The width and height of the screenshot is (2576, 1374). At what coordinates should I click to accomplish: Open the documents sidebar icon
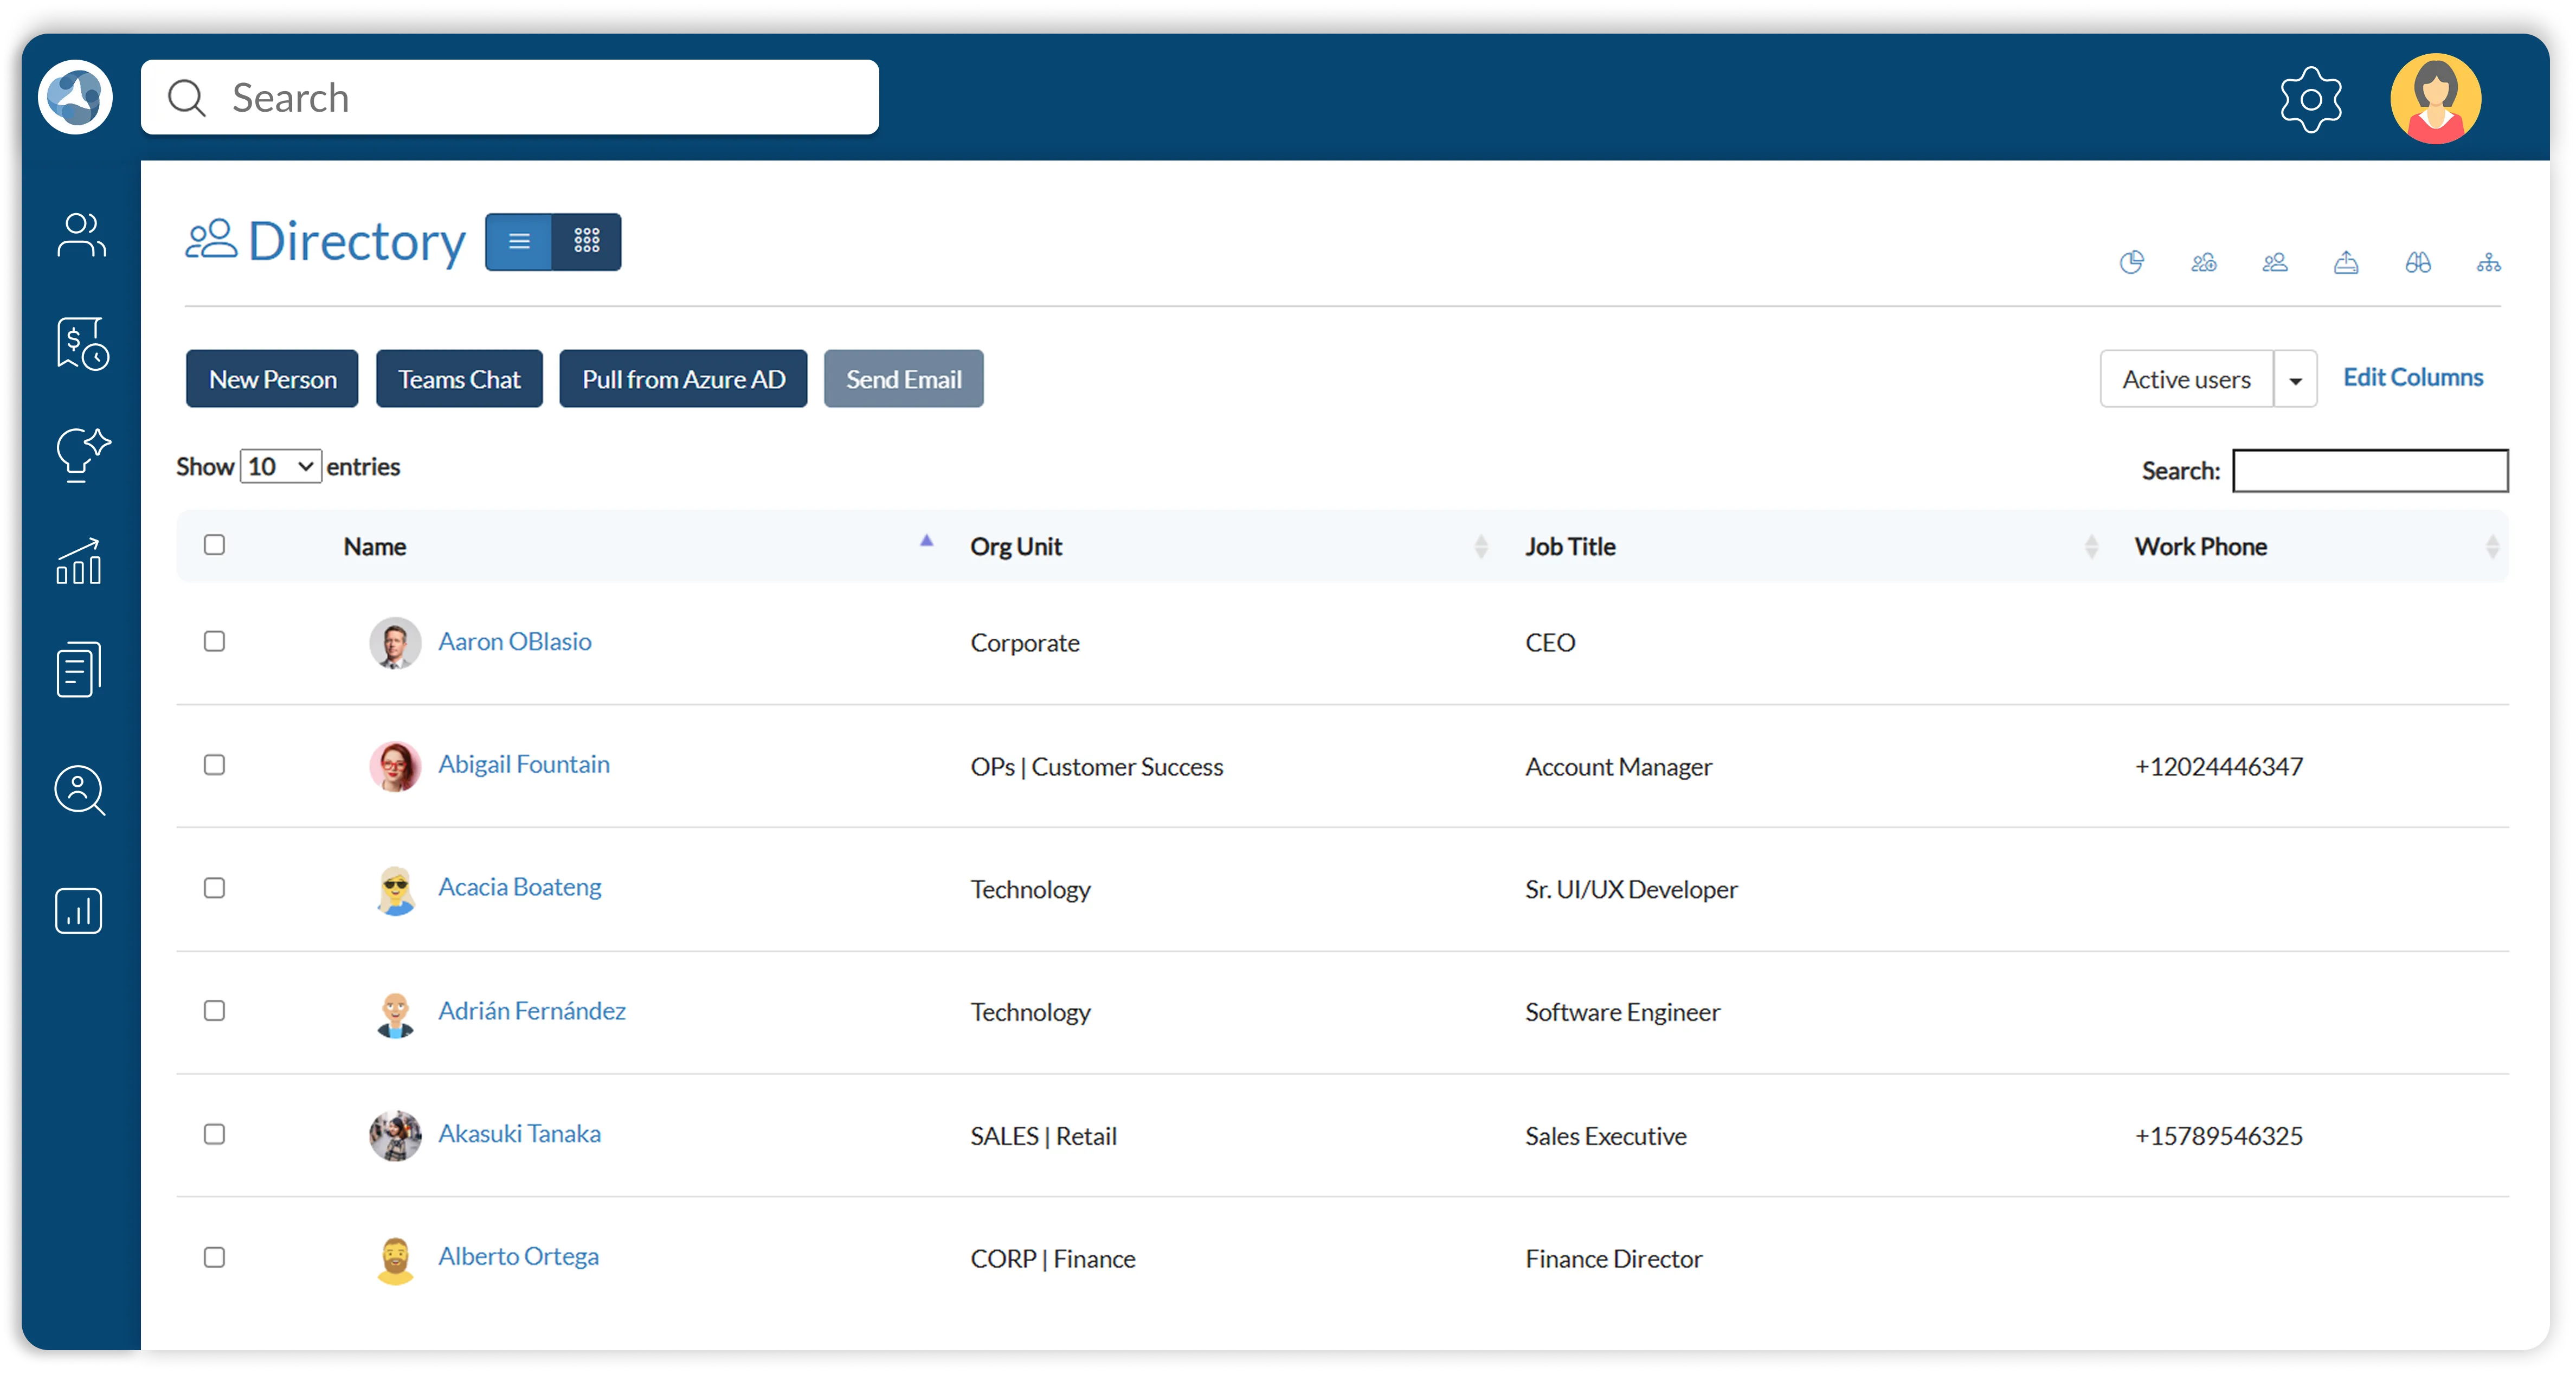tap(80, 668)
